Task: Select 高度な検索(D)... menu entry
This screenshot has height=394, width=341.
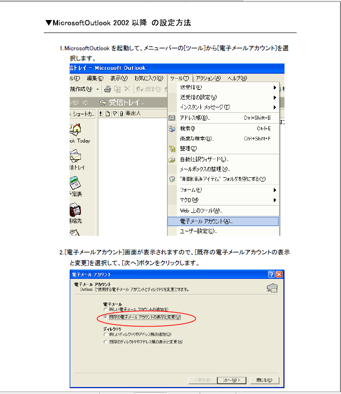Action: click(223, 139)
